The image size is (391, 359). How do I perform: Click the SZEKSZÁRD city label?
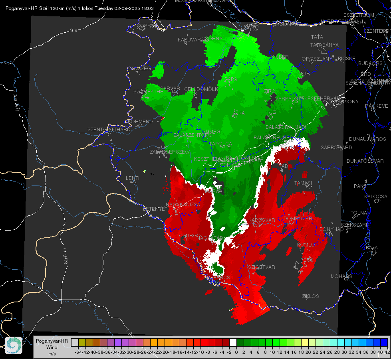point(355,225)
